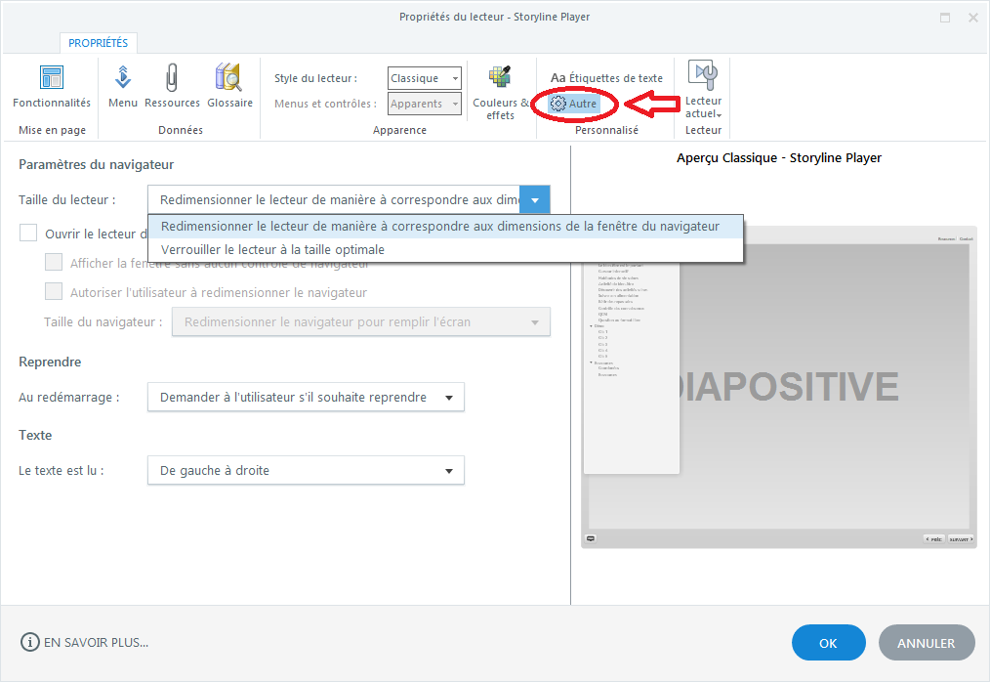Click the preview player slide thumbnail
The width and height of the screenshot is (990, 682).
(x=778, y=386)
